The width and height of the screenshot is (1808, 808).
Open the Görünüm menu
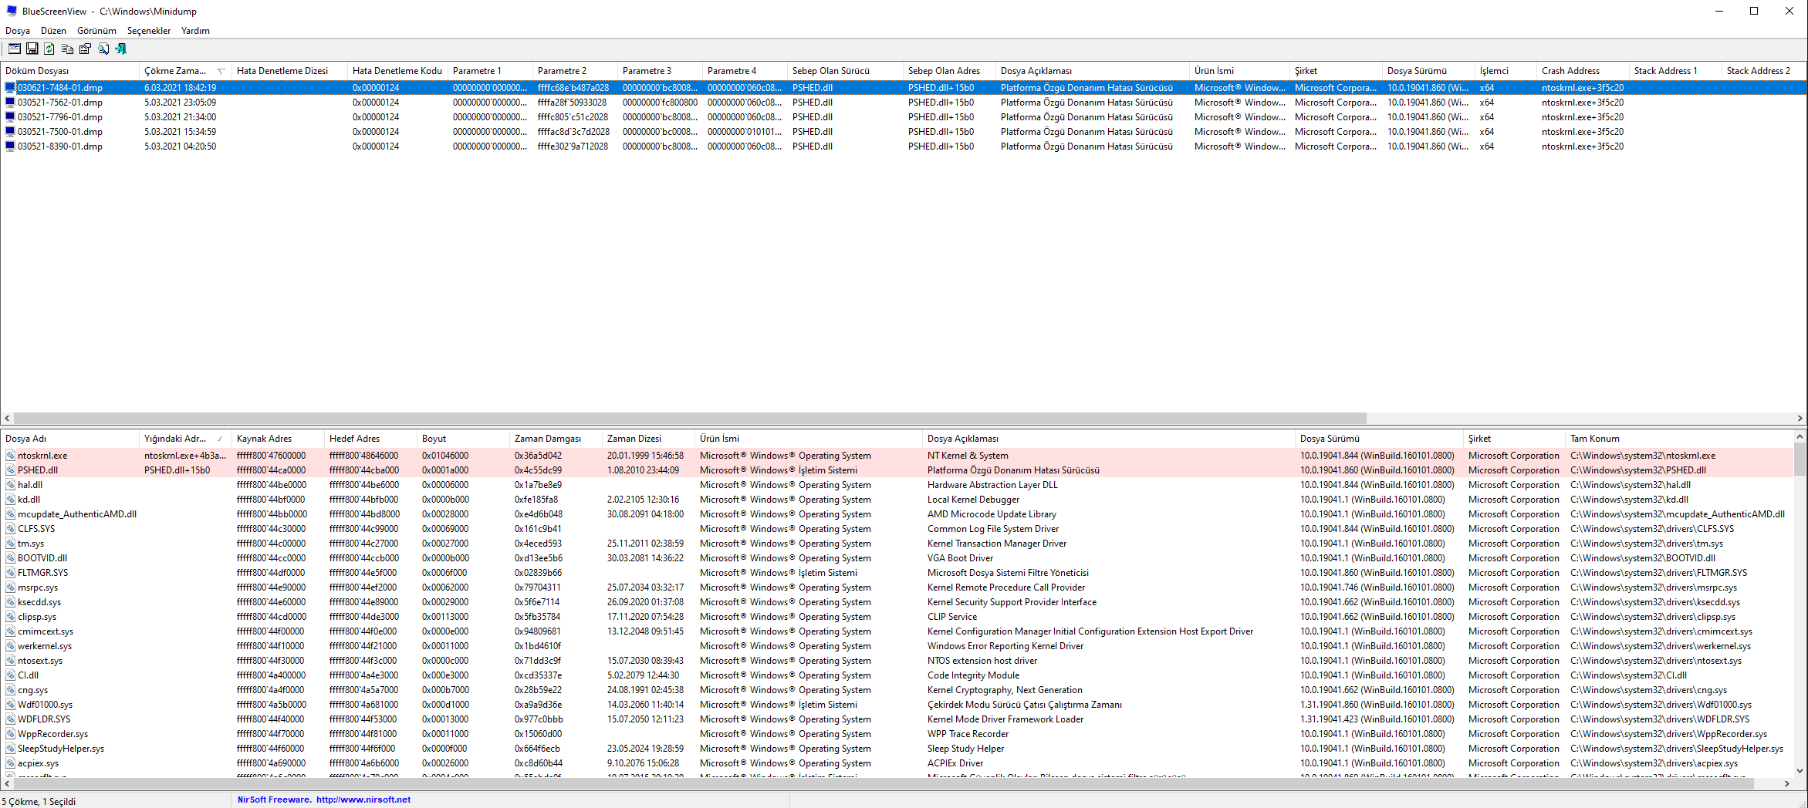coord(96,31)
